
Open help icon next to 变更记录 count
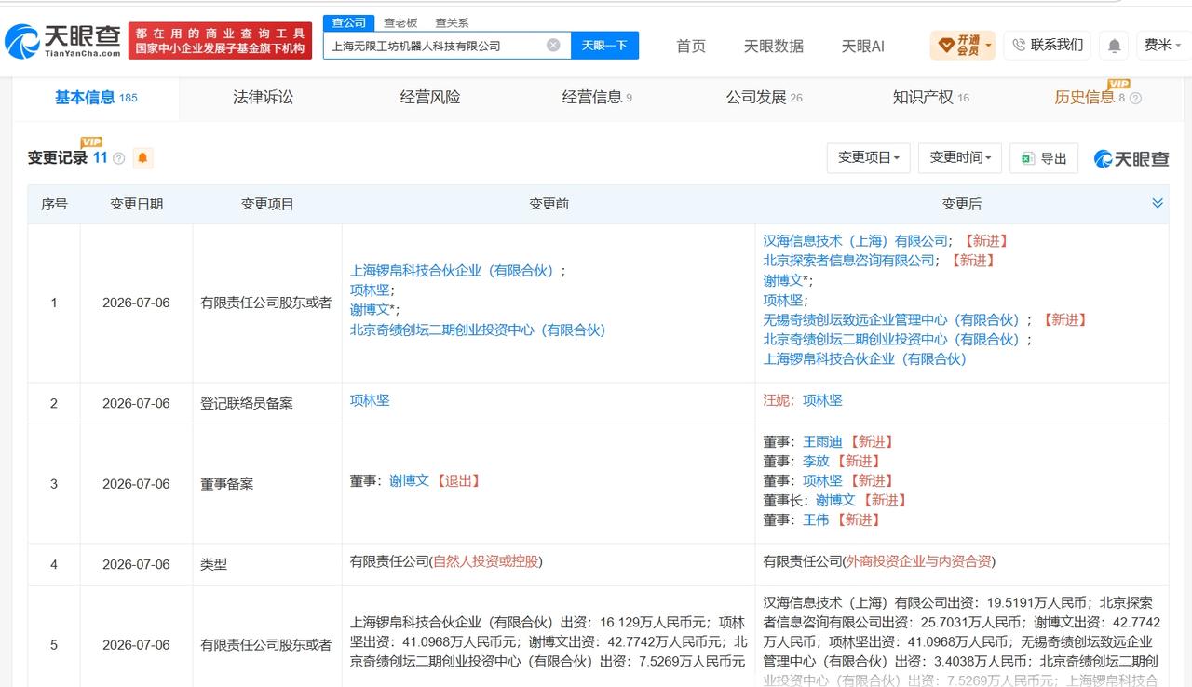pyautogui.click(x=118, y=159)
